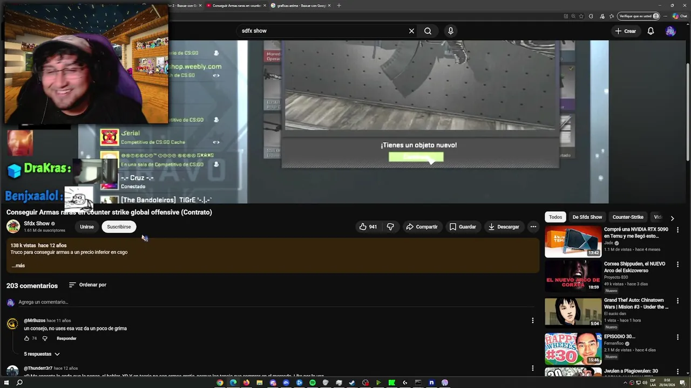Click the Crear button
The image size is (691, 388).
coord(625,31)
